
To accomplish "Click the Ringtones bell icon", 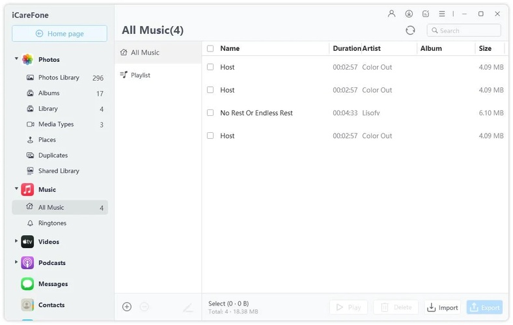I will [x=30, y=223].
